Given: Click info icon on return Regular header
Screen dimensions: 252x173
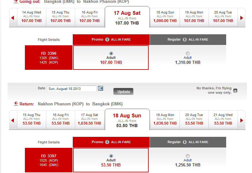Looking at the screenshot, I should tap(185, 142).
